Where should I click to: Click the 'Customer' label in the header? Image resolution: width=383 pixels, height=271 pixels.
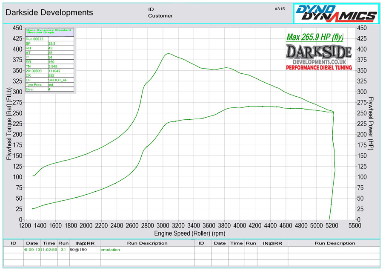click(160, 16)
